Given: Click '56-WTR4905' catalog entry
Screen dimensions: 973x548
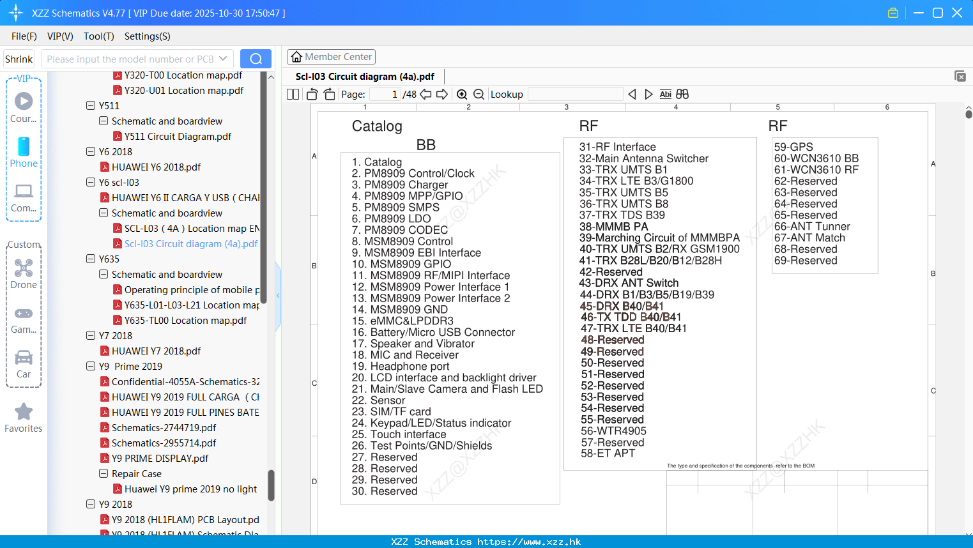Looking at the screenshot, I should (x=613, y=431).
